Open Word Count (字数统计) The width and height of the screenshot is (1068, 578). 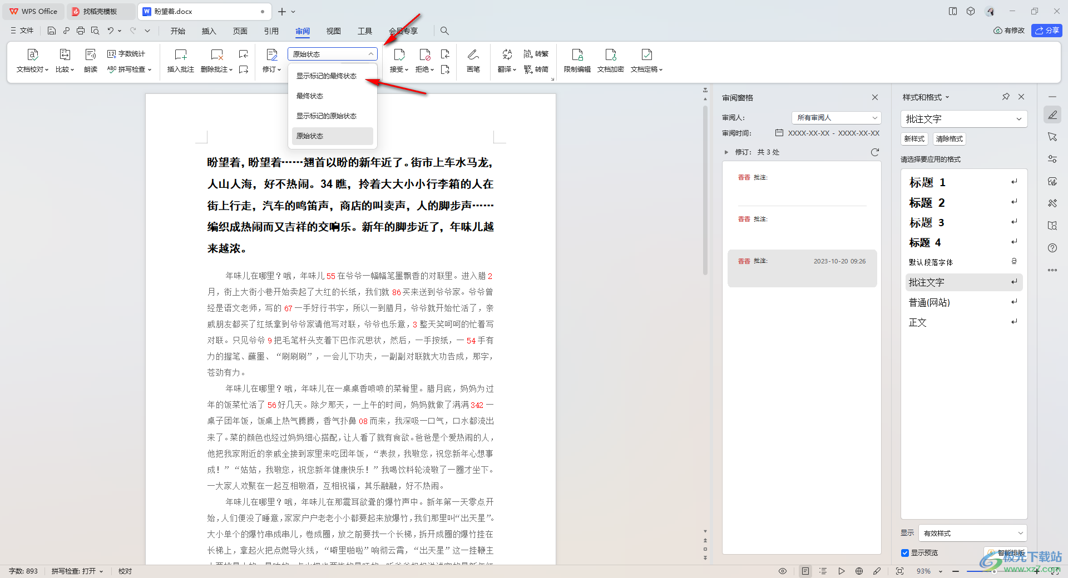[x=126, y=54]
